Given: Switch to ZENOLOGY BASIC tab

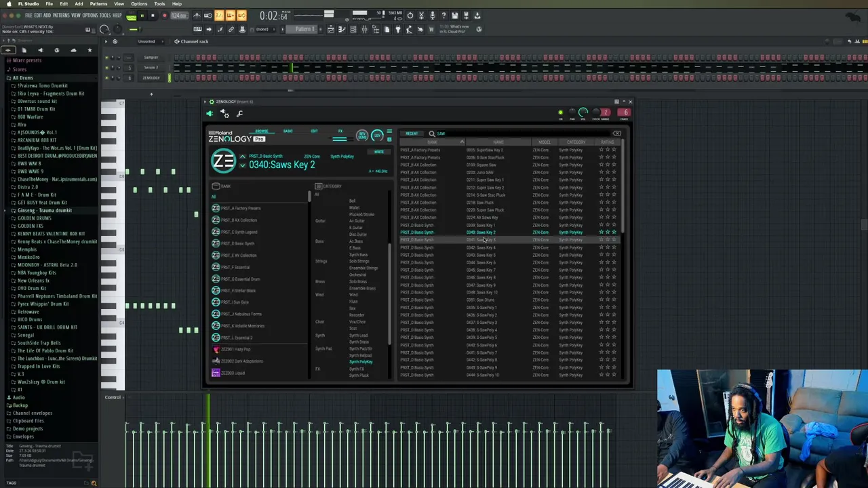Looking at the screenshot, I should click(x=288, y=131).
